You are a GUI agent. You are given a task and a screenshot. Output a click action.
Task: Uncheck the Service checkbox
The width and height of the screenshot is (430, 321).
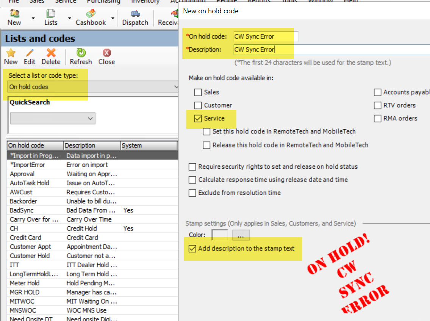click(198, 118)
